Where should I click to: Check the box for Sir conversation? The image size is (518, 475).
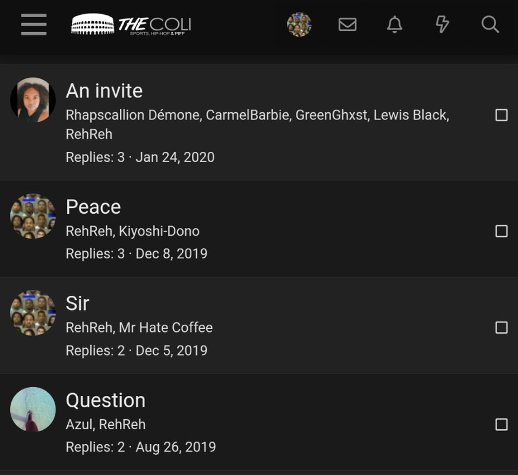coord(501,328)
